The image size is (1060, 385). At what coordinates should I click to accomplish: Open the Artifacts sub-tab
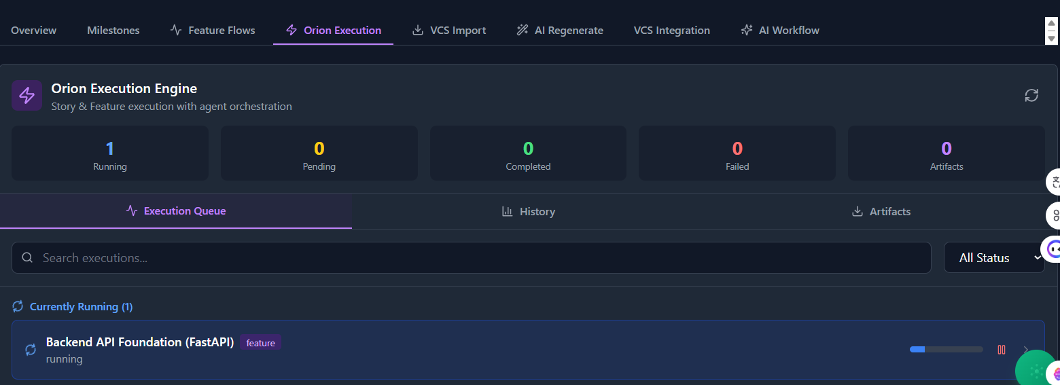(x=881, y=211)
